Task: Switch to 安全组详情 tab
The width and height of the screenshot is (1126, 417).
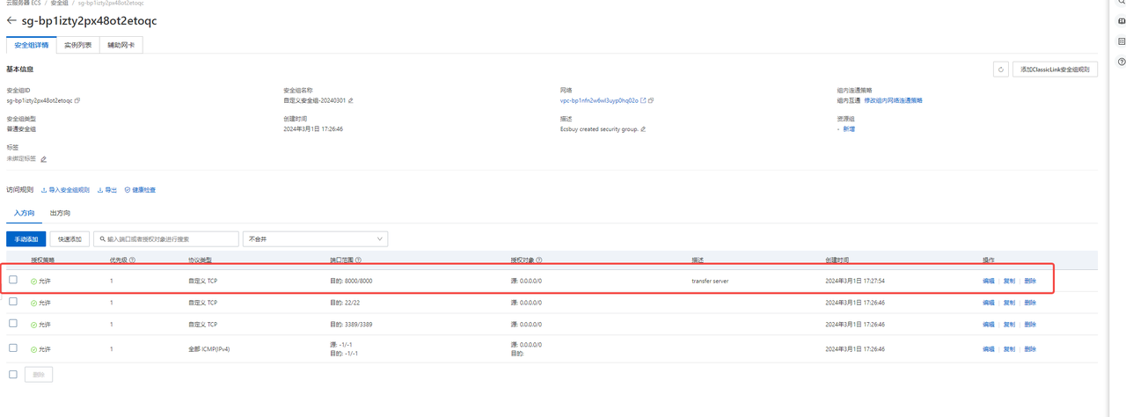Action: coord(32,45)
